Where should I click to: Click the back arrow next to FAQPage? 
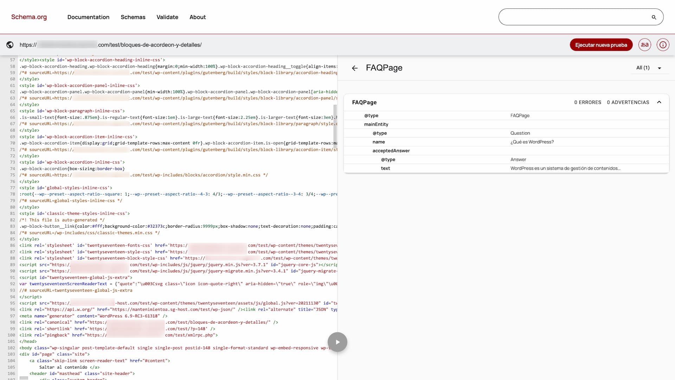coord(355,68)
